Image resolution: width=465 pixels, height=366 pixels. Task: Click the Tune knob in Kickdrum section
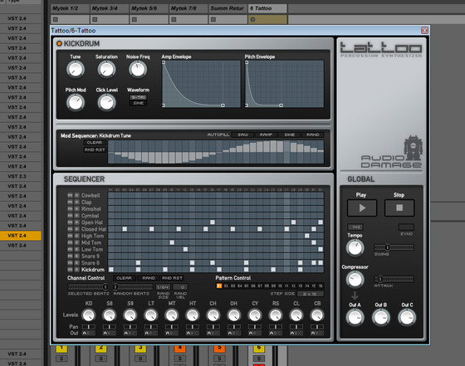point(76,70)
